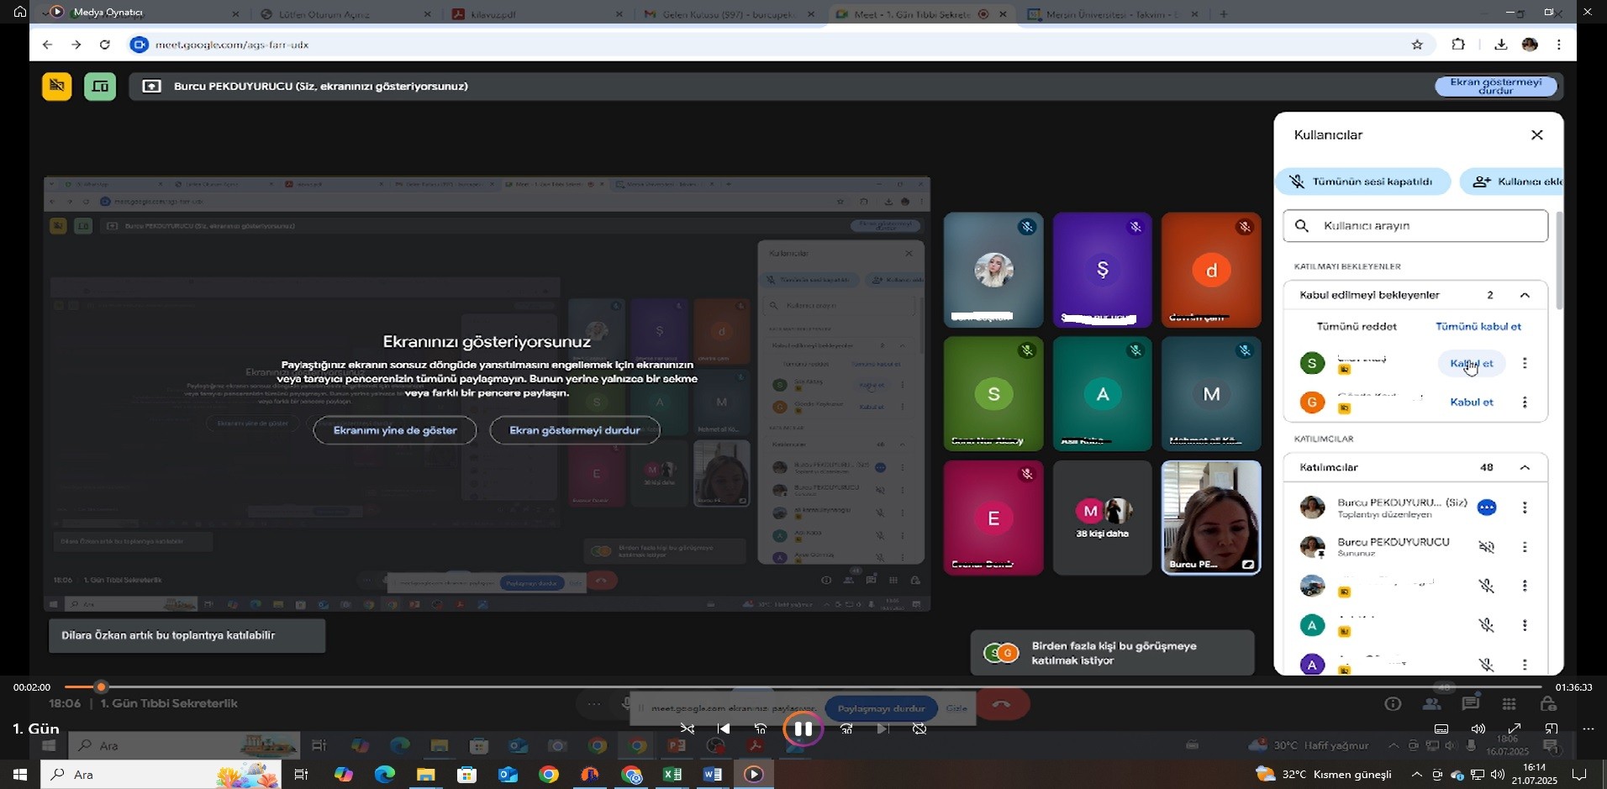Reload the Google Meet page
The image size is (1607, 789).
pyautogui.click(x=104, y=45)
